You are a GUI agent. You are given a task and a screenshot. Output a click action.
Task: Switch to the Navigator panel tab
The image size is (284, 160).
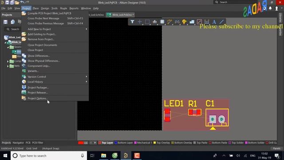tap(18, 143)
